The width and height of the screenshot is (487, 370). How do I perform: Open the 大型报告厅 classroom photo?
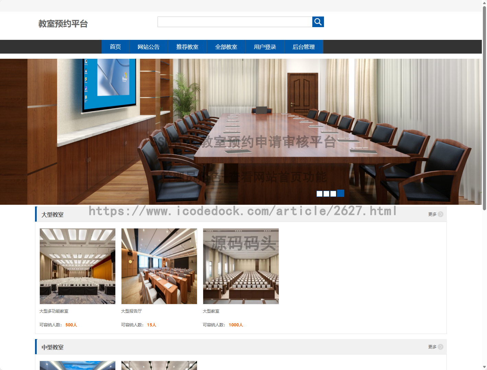[x=159, y=266]
